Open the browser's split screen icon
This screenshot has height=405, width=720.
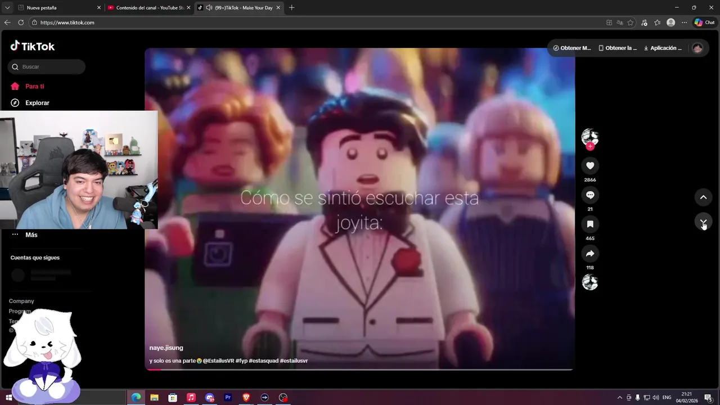[x=609, y=22]
